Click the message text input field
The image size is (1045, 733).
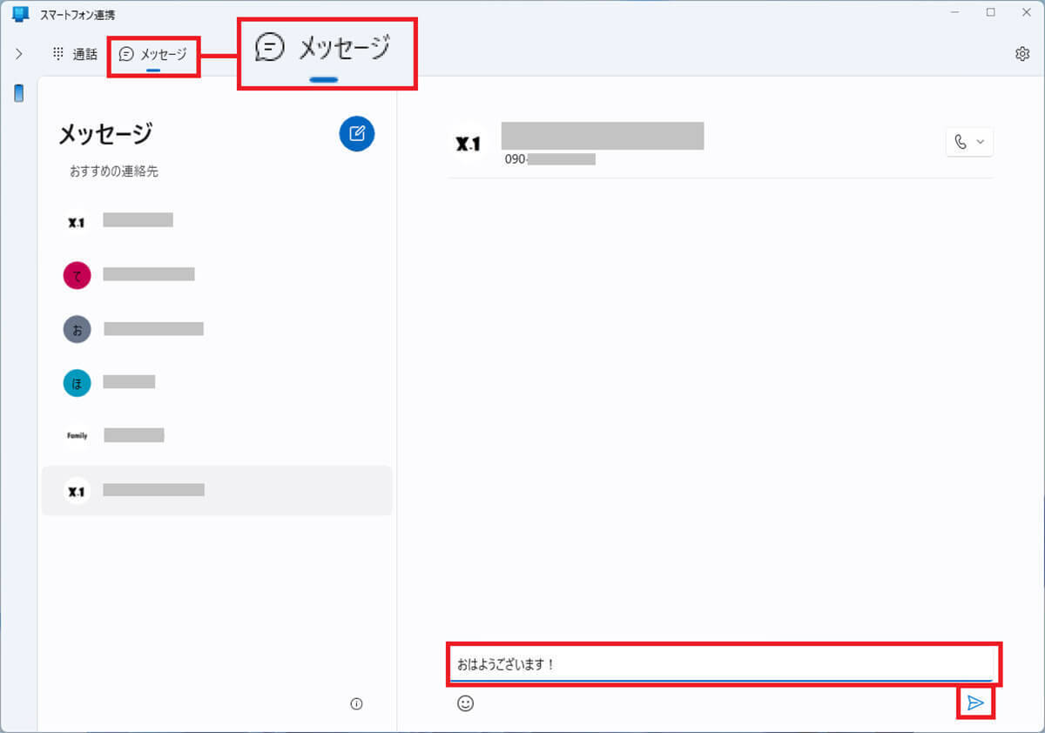pyautogui.click(x=721, y=665)
